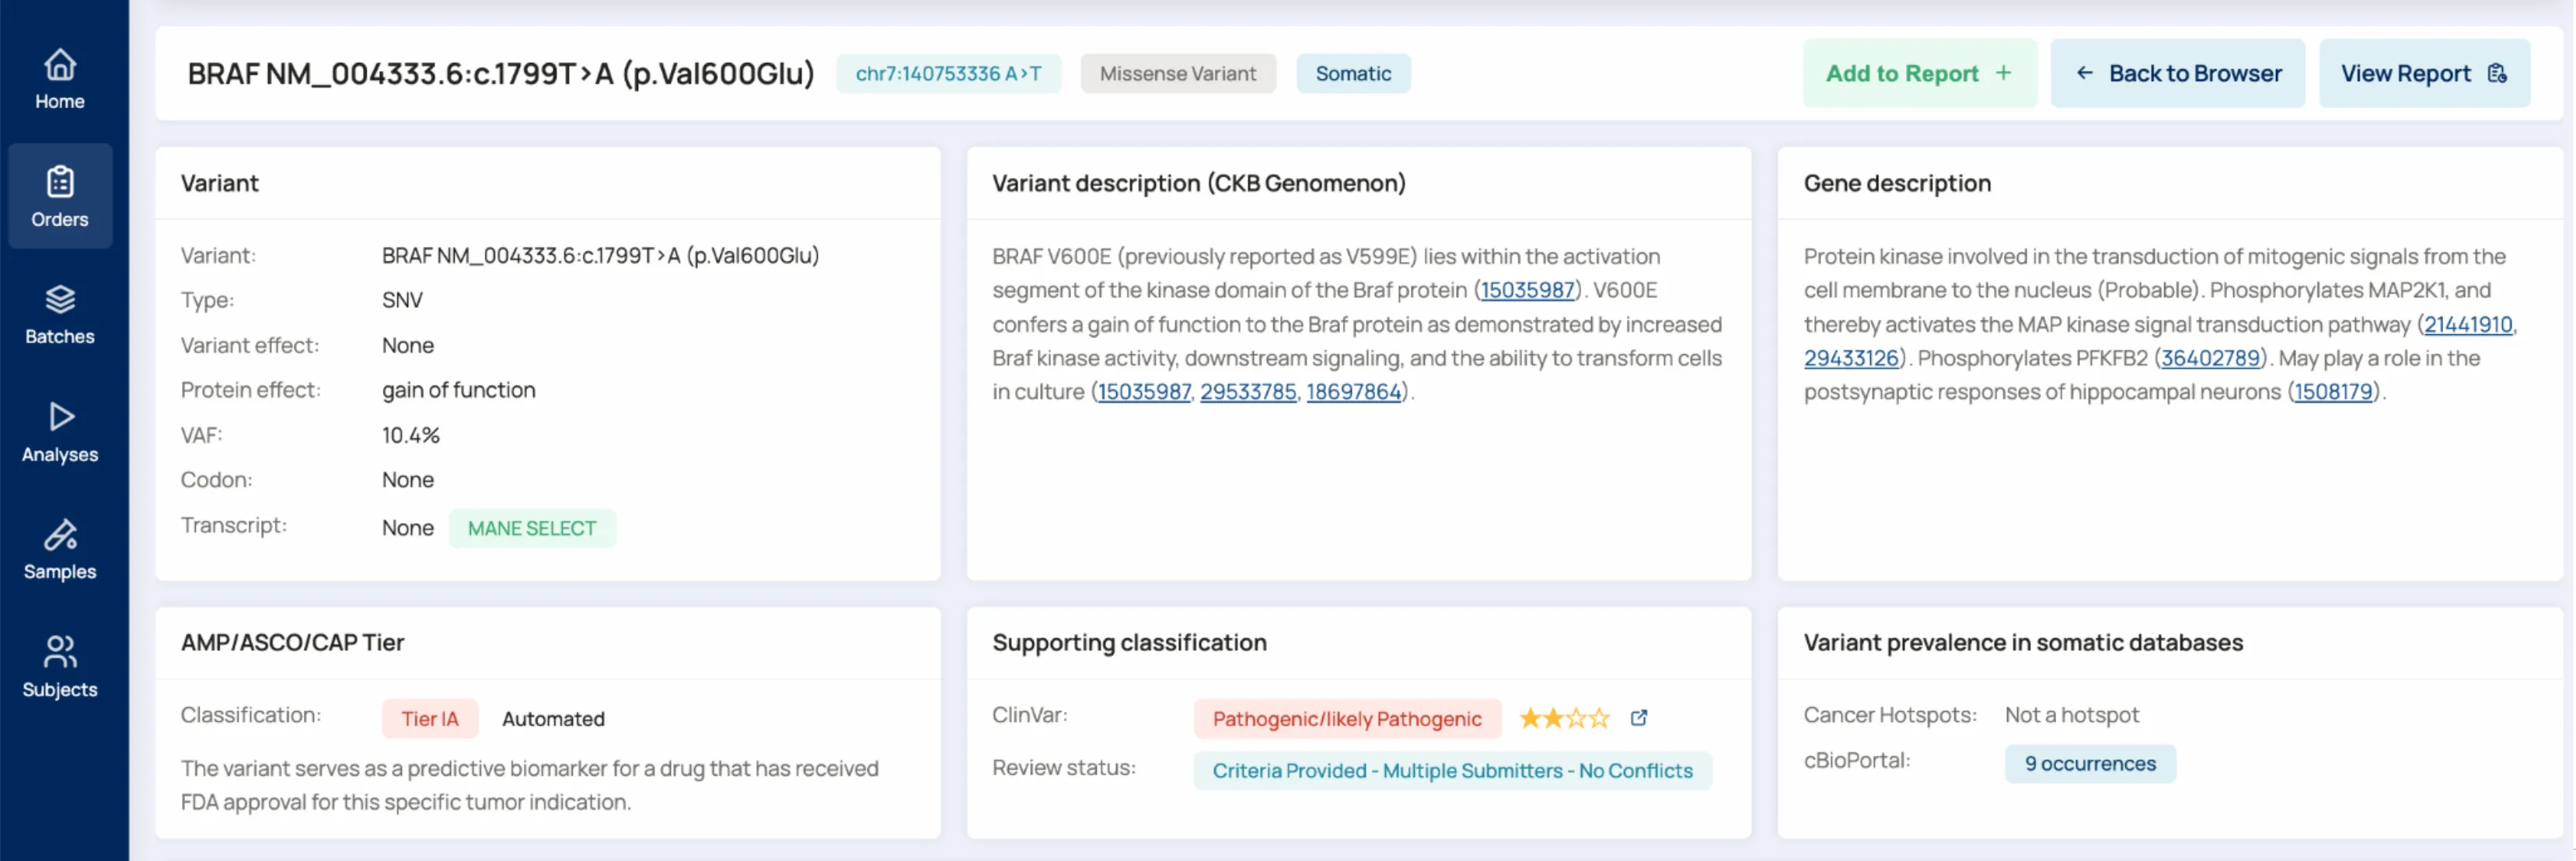Image resolution: width=2576 pixels, height=861 pixels.
Task: Open PubMed link 18697864
Action: pos(1353,392)
